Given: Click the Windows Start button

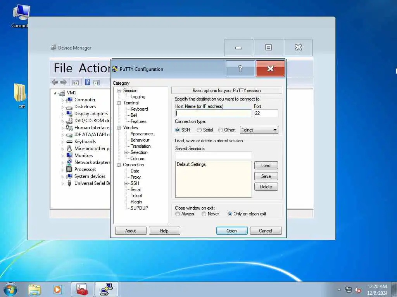Looking at the screenshot, I should click(x=10, y=290).
